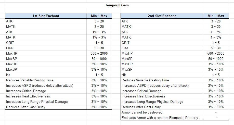The width and height of the screenshot is (234, 125).
Task: Select the Temporal Gem title cell
Action: pyautogui.click(x=117, y=5)
